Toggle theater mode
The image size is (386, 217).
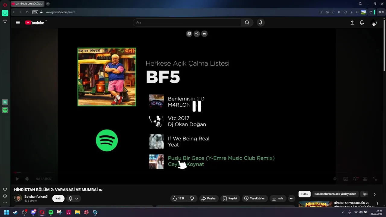click(365, 179)
